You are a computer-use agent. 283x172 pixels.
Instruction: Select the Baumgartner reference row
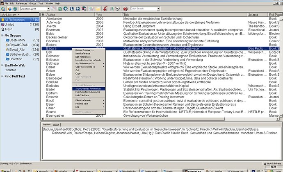tap(161, 115)
